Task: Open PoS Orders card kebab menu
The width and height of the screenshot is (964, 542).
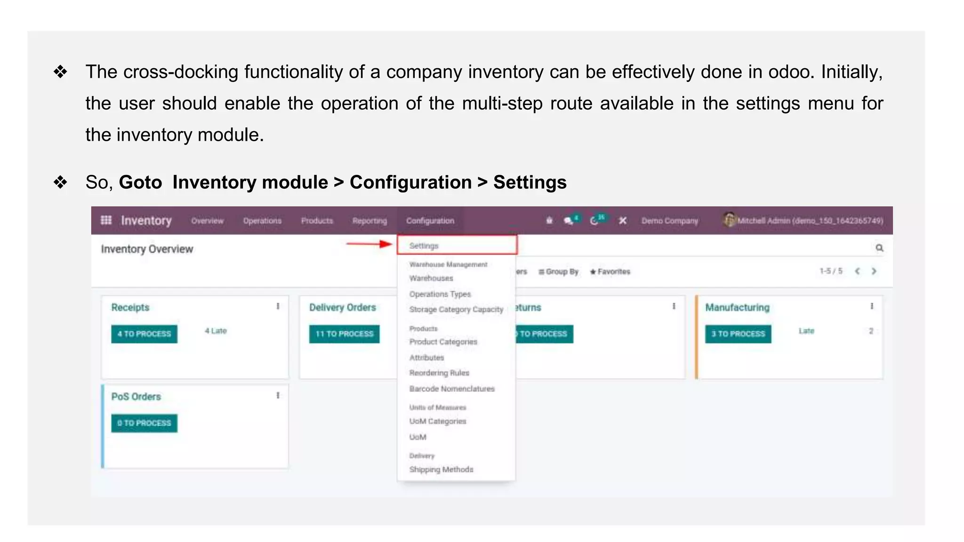Action: [x=278, y=396]
